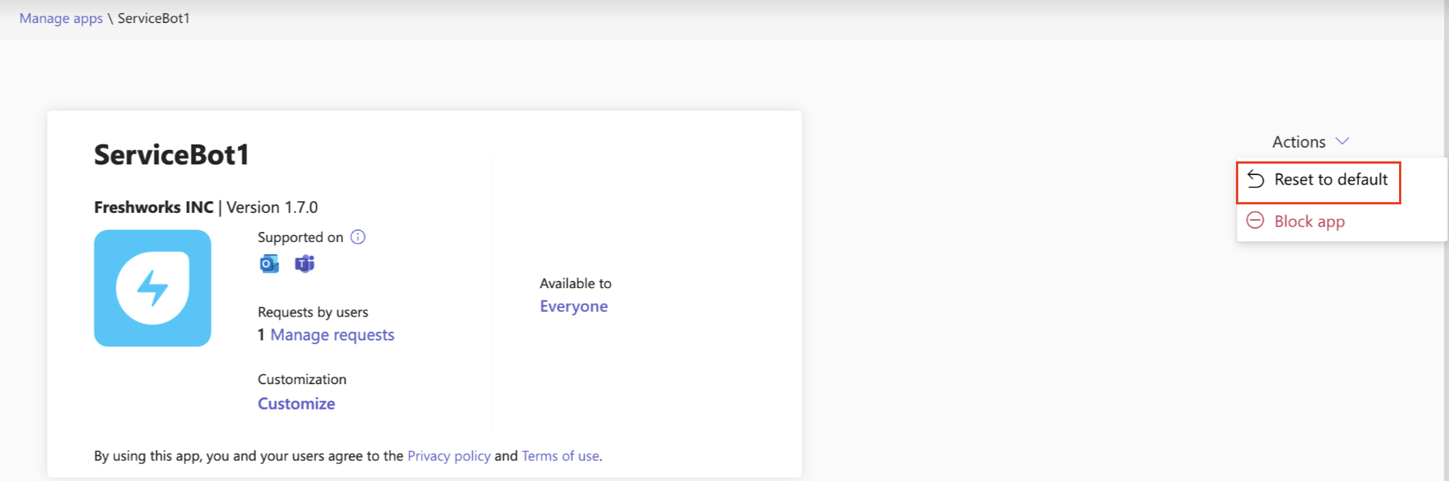Open the ServiceBot1 app logo
This screenshot has height=481, width=1449.
pyautogui.click(x=152, y=288)
